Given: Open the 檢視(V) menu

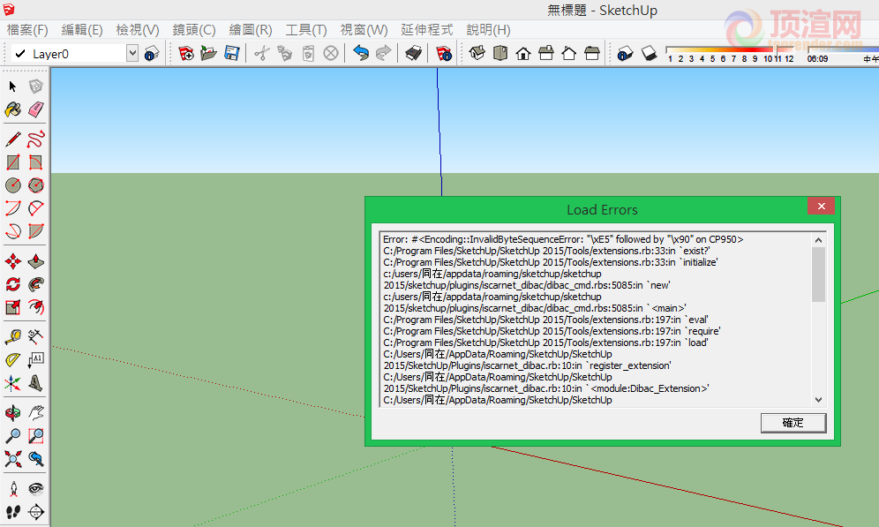Looking at the screenshot, I should tap(138, 30).
